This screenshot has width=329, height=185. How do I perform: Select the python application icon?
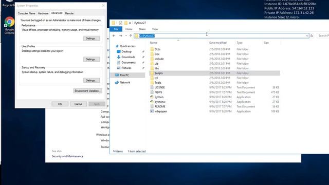[152, 97]
